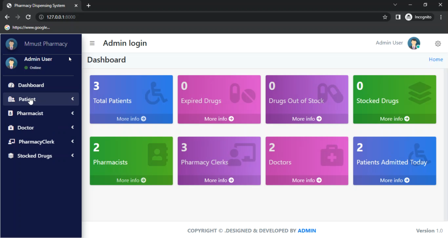The height and width of the screenshot is (238, 448).
Task: Open the Google bookmark in bookmarks bar
Action: 27,27
